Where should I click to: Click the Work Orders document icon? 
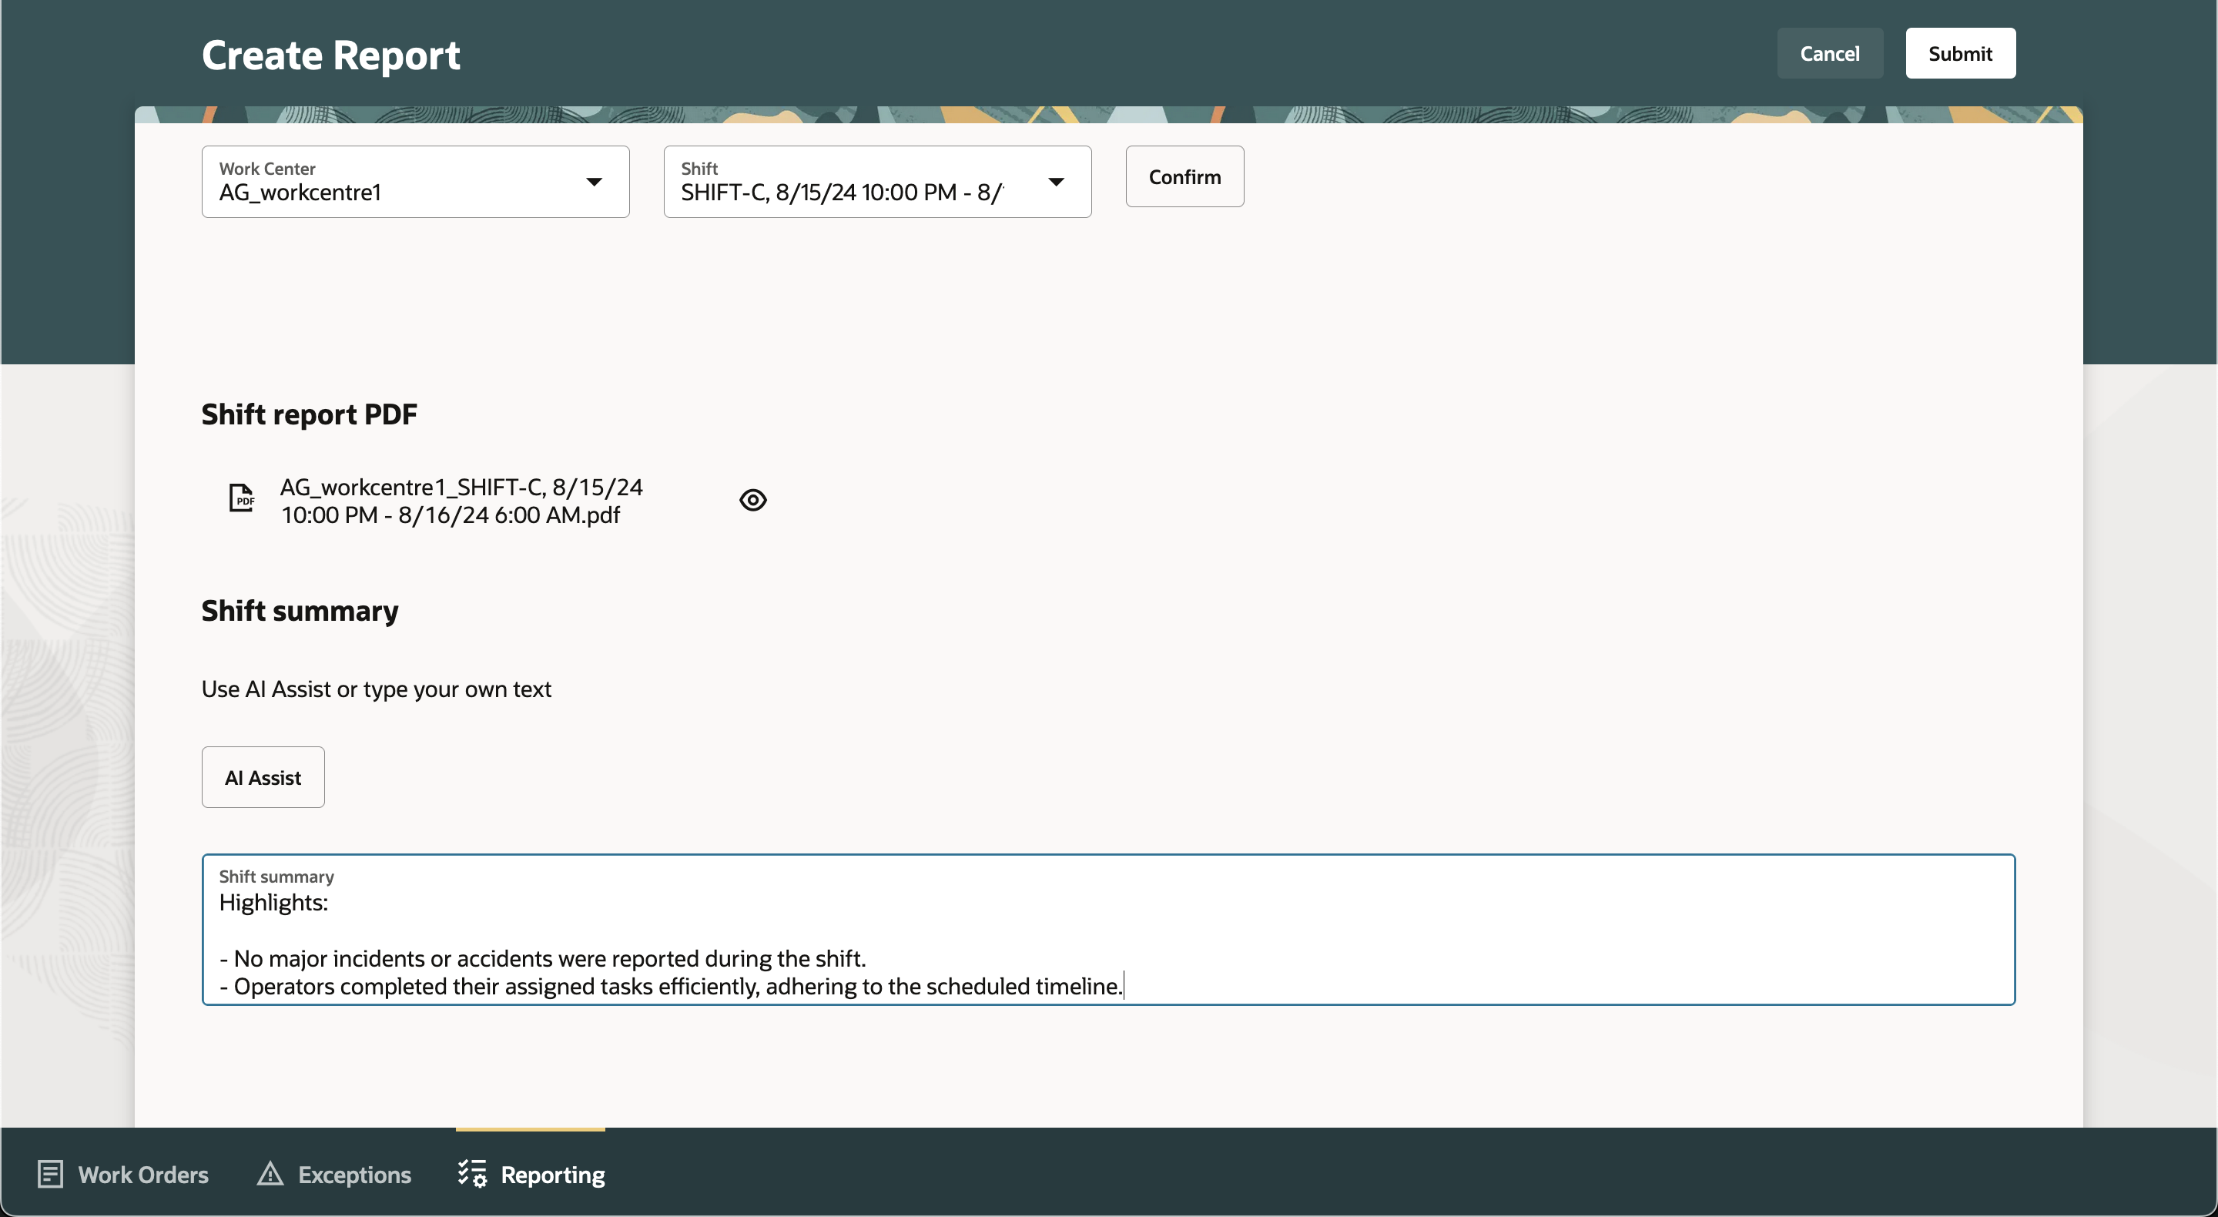click(50, 1174)
